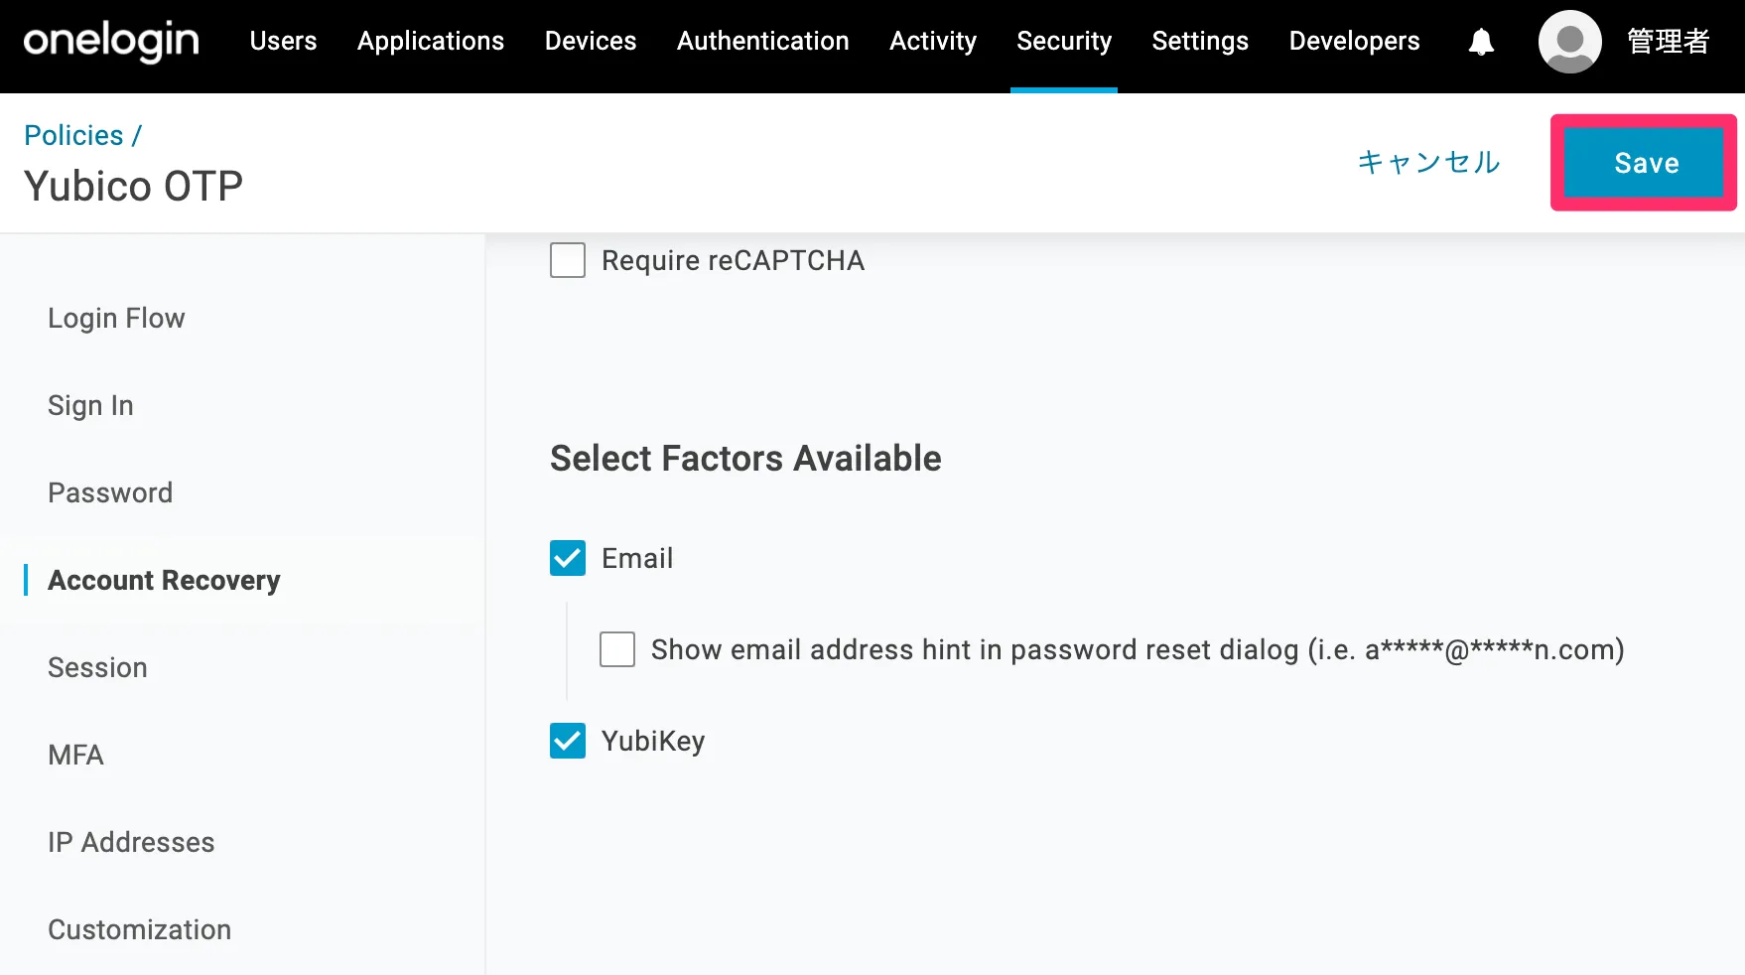The image size is (1745, 975).
Task: Open the IP Addresses section
Action: (x=131, y=842)
